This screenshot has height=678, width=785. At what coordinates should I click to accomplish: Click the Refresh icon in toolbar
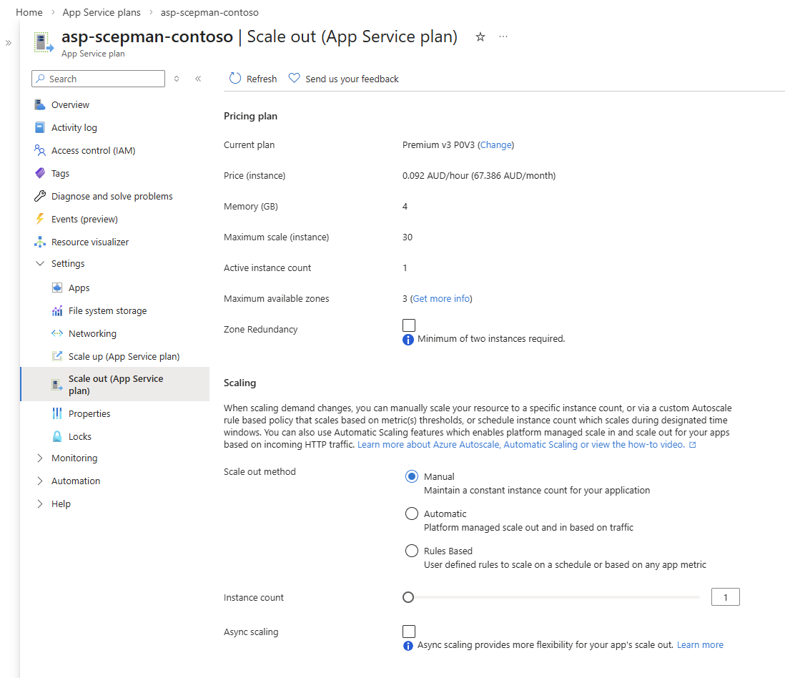(x=235, y=79)
